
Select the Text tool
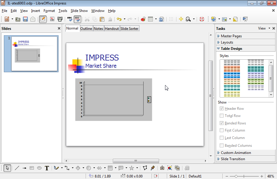[47, 168]
